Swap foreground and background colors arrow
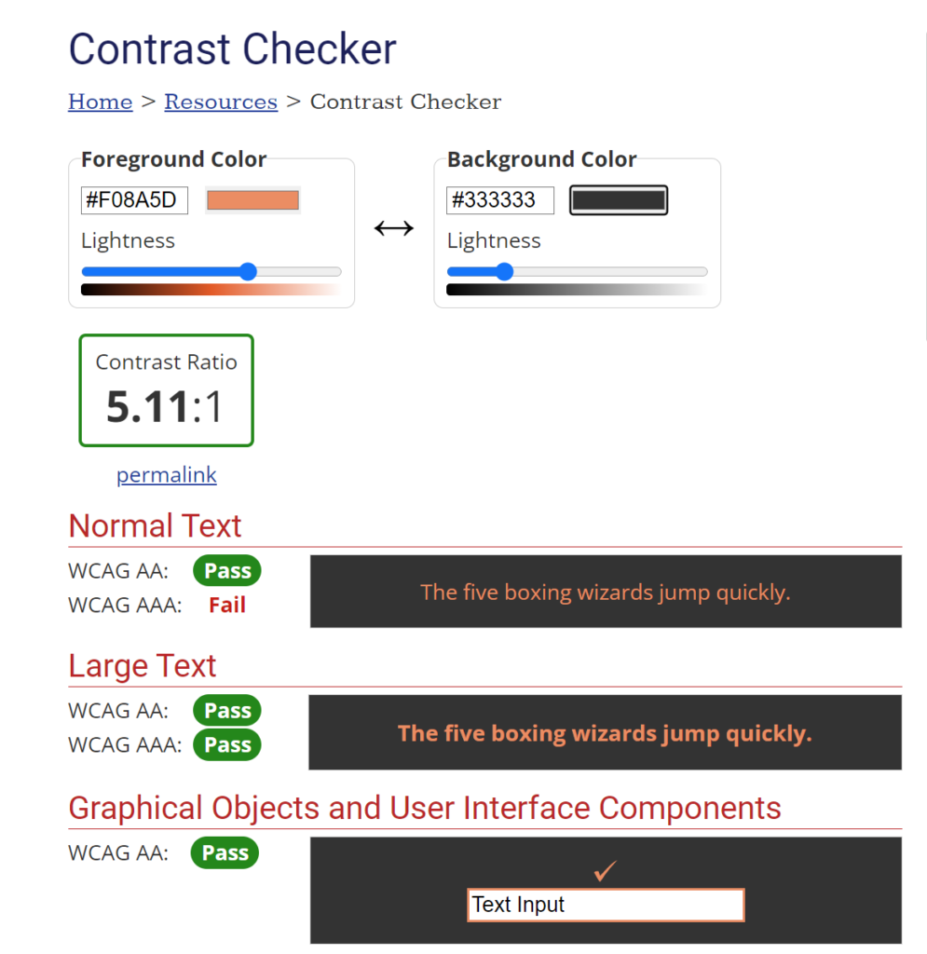927x954 pixels. pyautogui.click(x=393, y=228)
